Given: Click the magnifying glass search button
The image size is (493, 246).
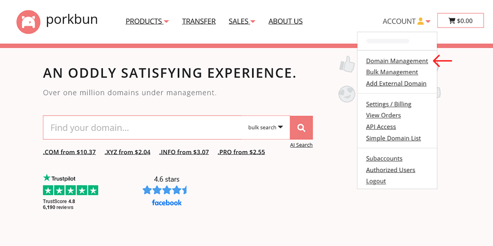Looking at the screenshot, I should click(301, 128).
